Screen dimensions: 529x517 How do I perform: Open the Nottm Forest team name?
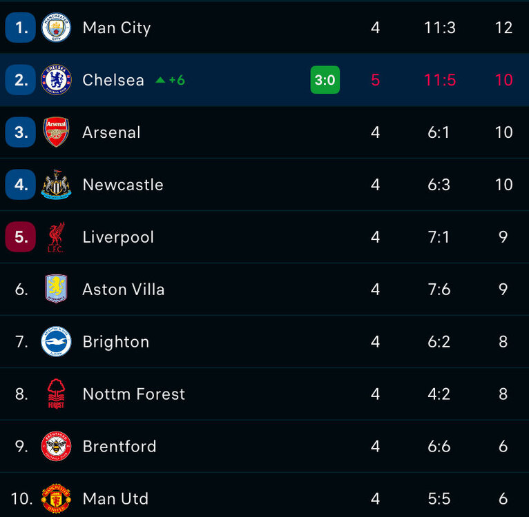click(134, 394)
